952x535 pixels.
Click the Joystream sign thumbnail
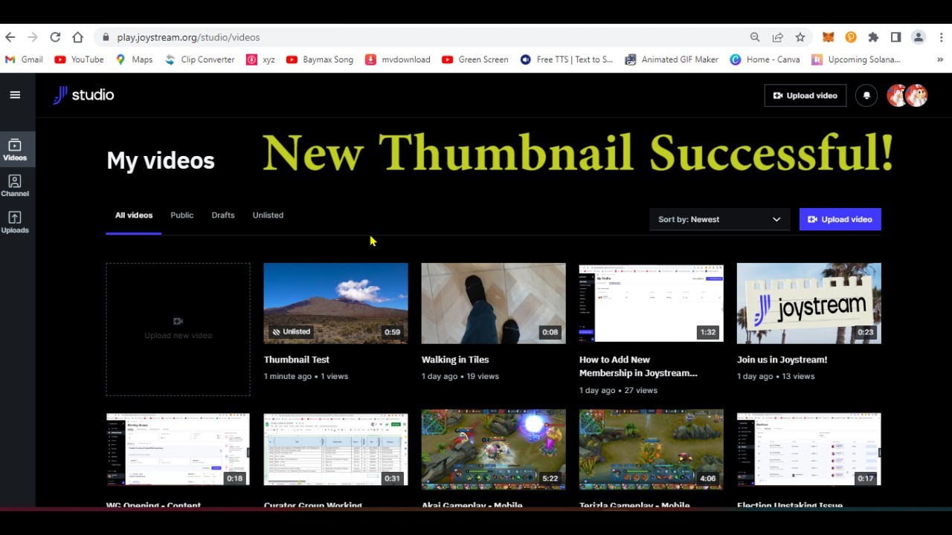point(808,303)
